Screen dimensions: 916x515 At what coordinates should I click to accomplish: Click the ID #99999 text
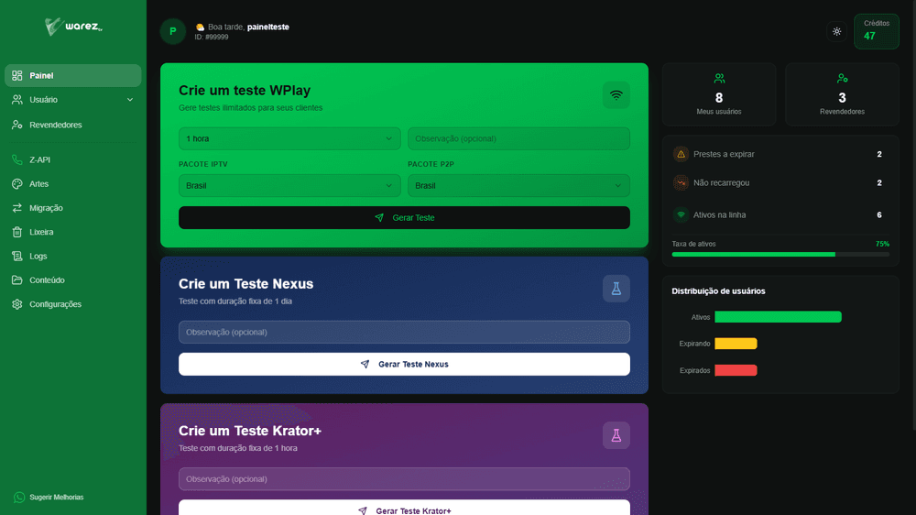tap(212, 37)
